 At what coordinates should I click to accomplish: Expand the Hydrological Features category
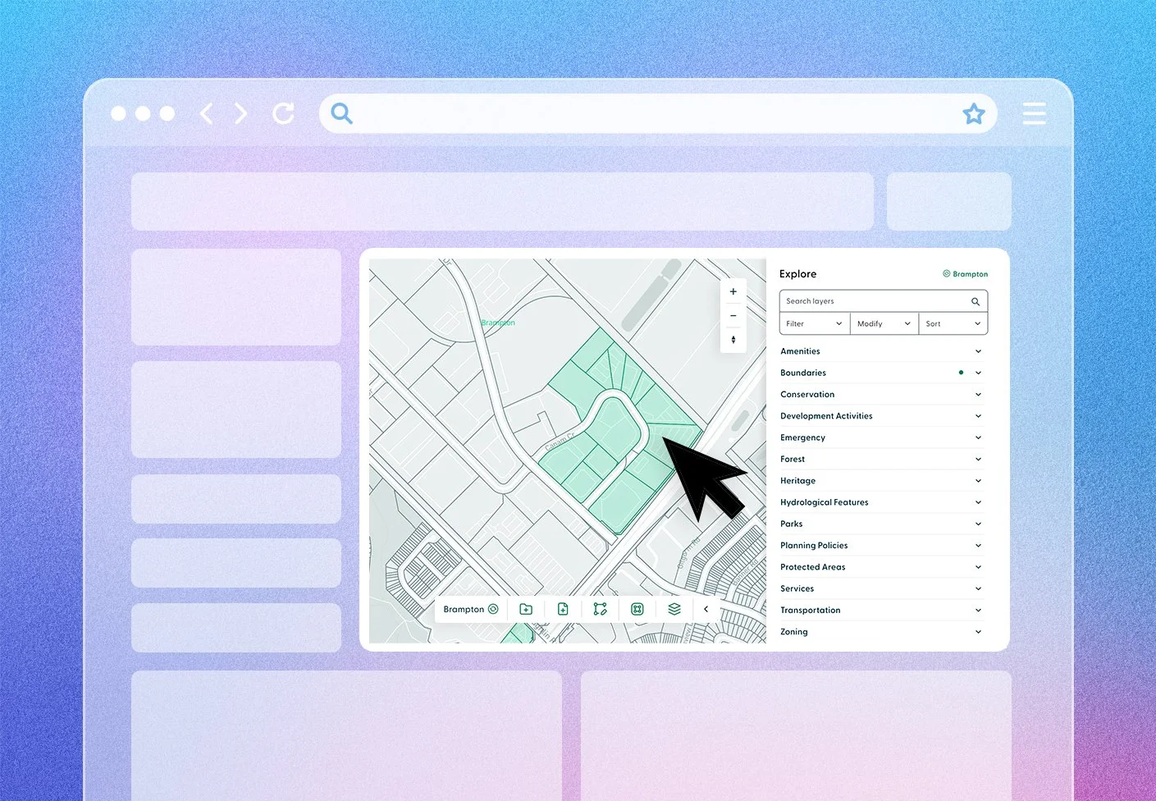click(882, 502)
